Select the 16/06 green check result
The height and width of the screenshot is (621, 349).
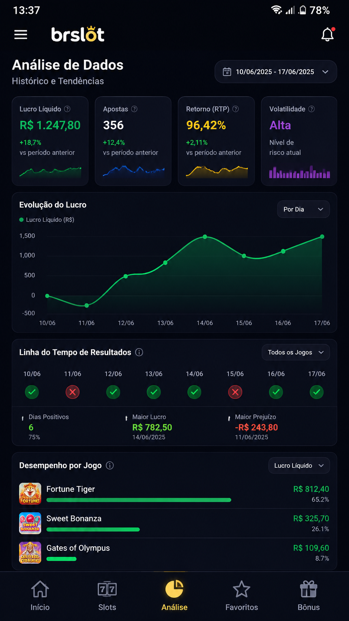276,392
